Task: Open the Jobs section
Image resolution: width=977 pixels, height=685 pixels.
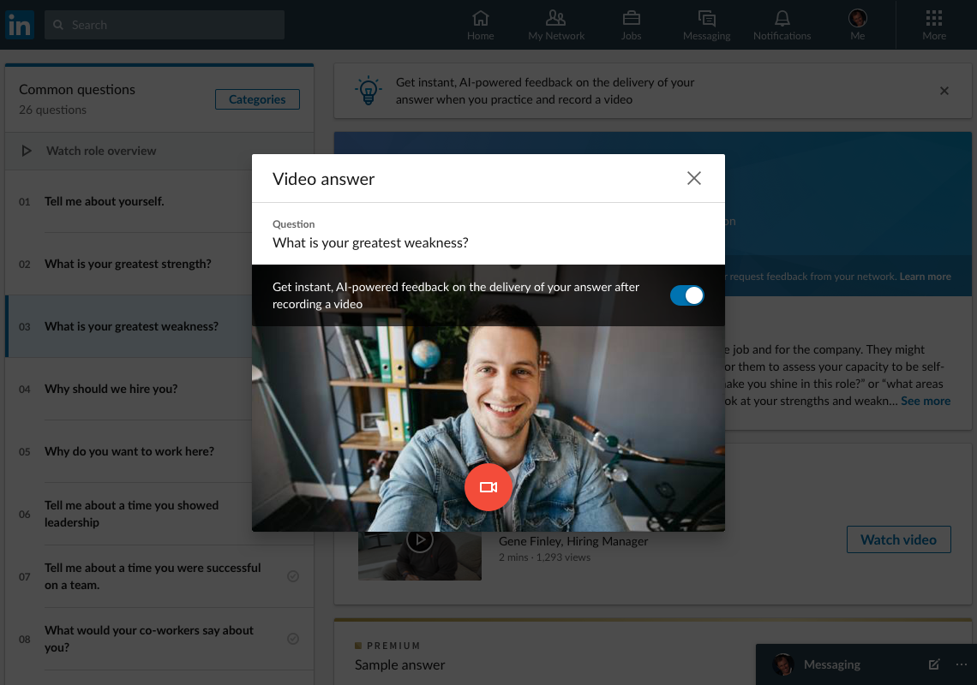Action: point(631,25)
